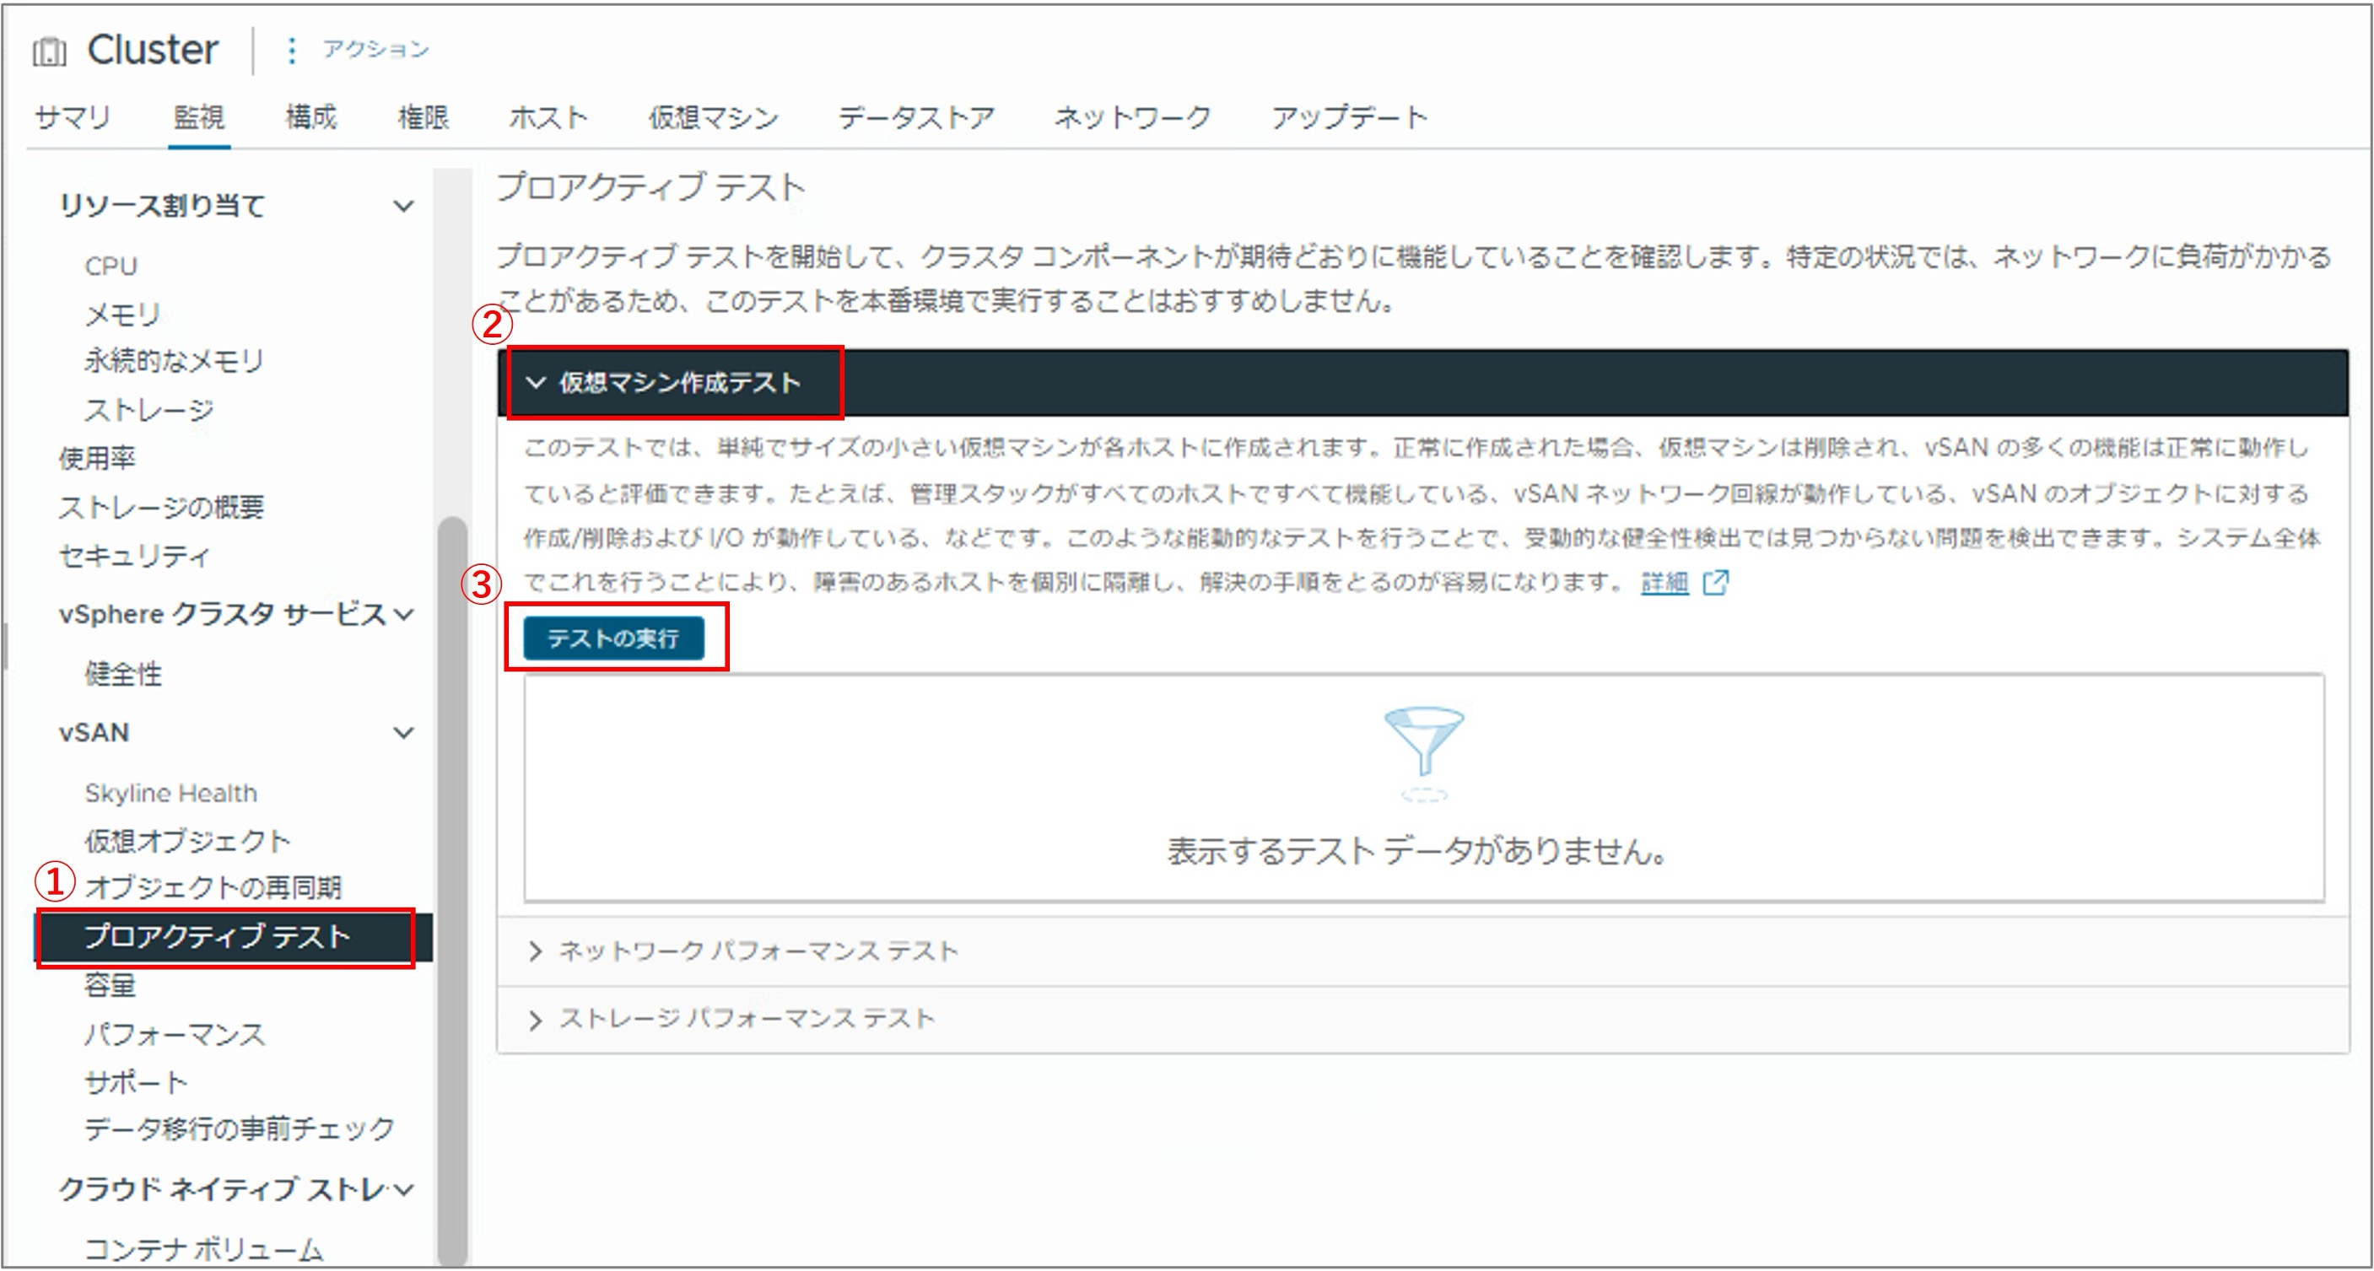
Task: Switch to the データストア tab
Action: tap(916, 117)
